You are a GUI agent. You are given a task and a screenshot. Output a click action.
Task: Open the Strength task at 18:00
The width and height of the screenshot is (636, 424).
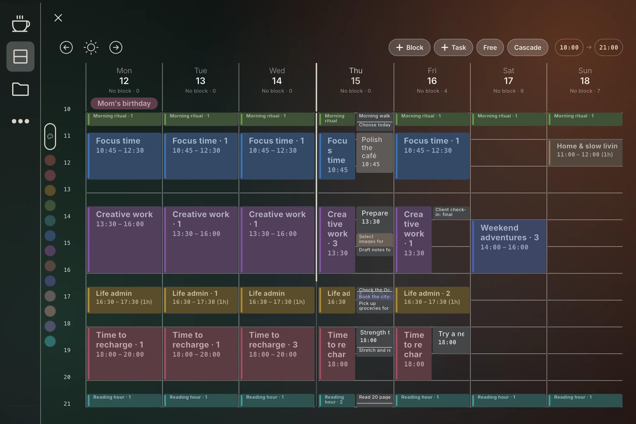(375, 336)
